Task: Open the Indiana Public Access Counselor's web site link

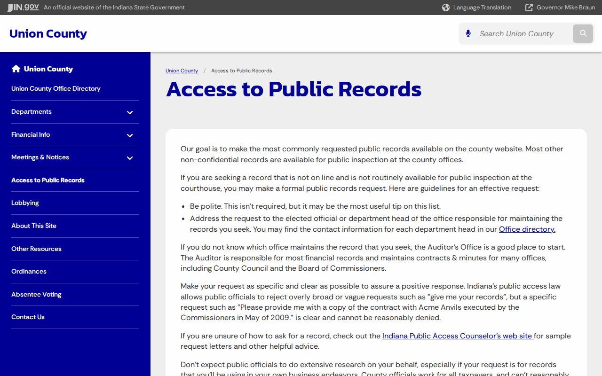Action: tap(458, 336)
